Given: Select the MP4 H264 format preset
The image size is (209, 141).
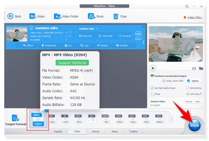Looking at the screenshot, I should pyautogui.click(x=38, y=119).
